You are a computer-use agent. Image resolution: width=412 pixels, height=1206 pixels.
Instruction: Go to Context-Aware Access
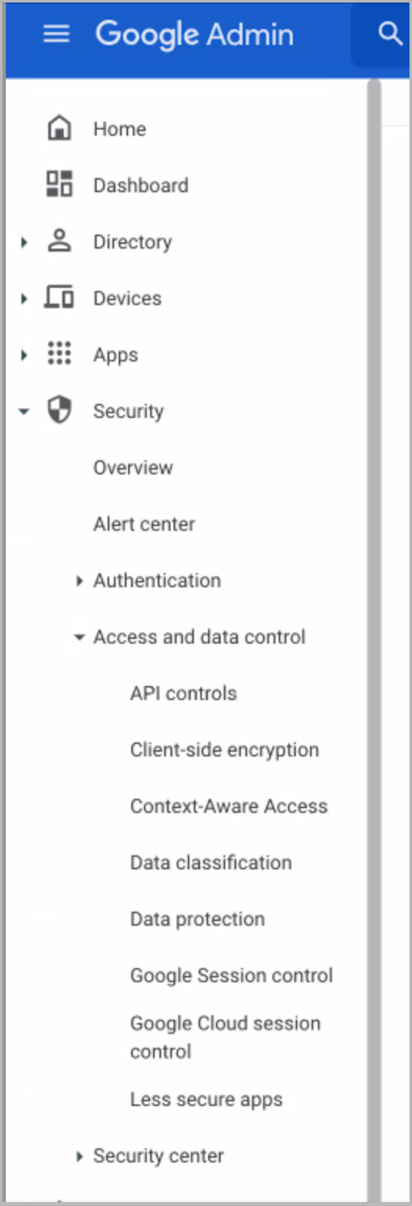(228, 806)
